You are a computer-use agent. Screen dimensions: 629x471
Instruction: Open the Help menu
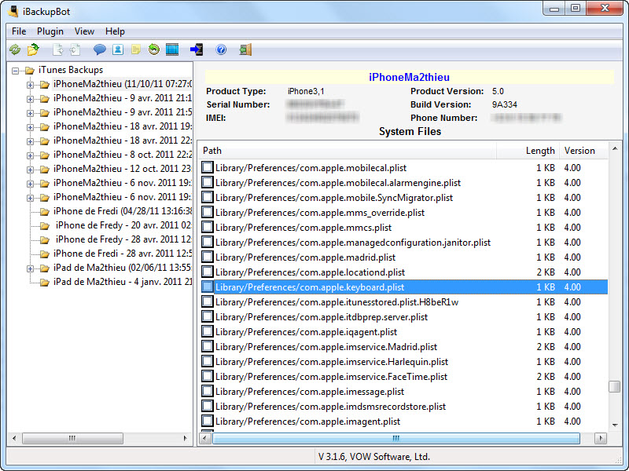[x=115, y=31]
